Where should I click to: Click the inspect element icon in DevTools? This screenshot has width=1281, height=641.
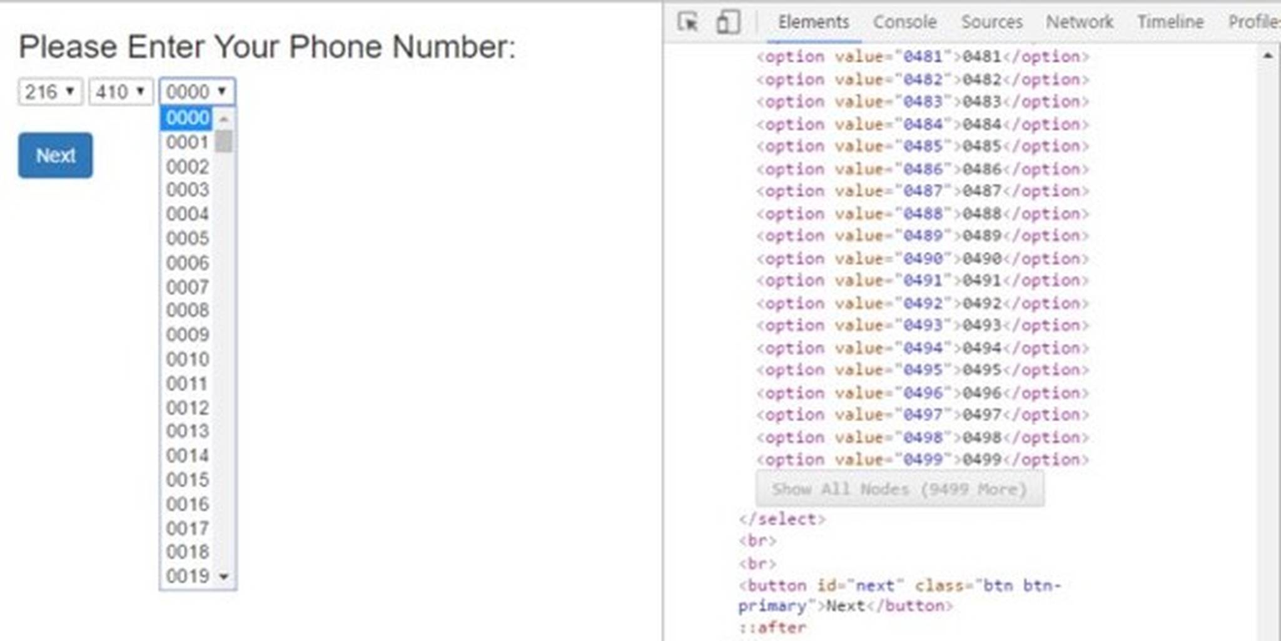tap(688, 22)
